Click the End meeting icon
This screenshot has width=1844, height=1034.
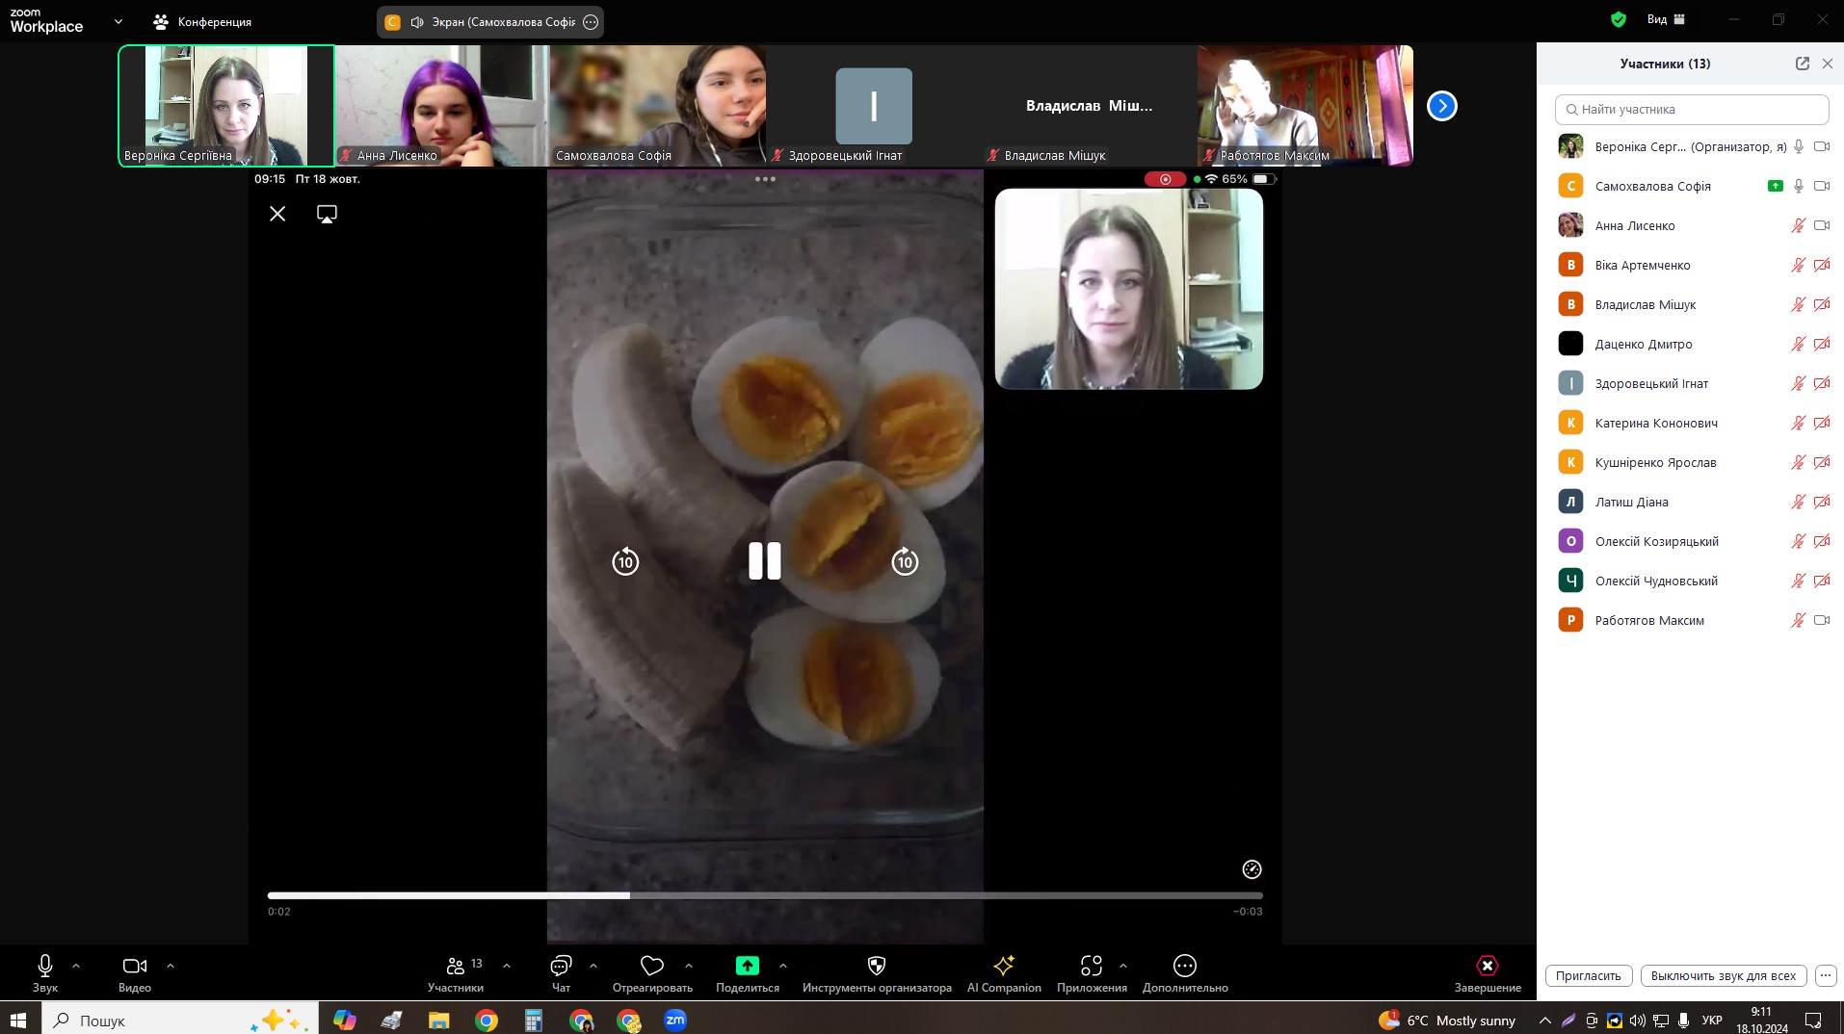[x=1487, y=966]
